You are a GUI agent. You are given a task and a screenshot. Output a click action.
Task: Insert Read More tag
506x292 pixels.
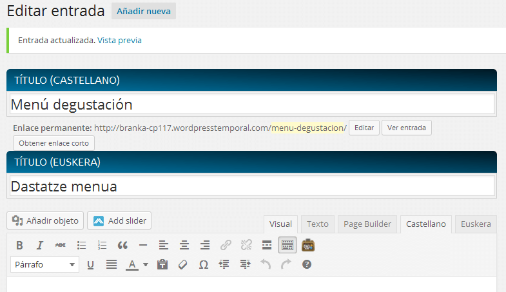pos(267,246)
